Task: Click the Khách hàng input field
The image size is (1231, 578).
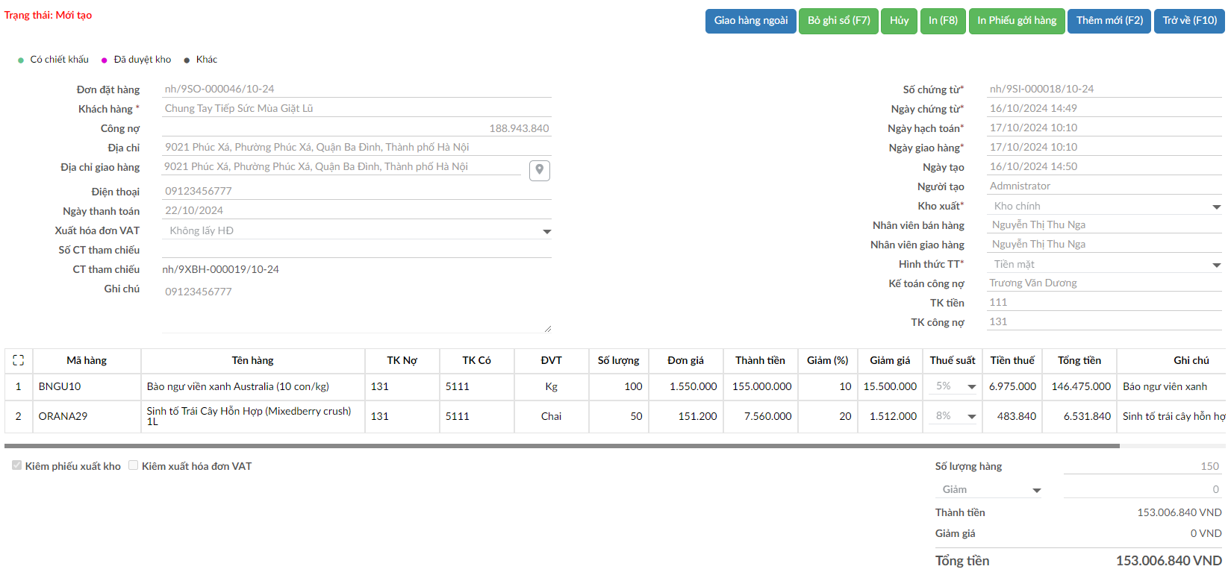Action: pos(357,108)
